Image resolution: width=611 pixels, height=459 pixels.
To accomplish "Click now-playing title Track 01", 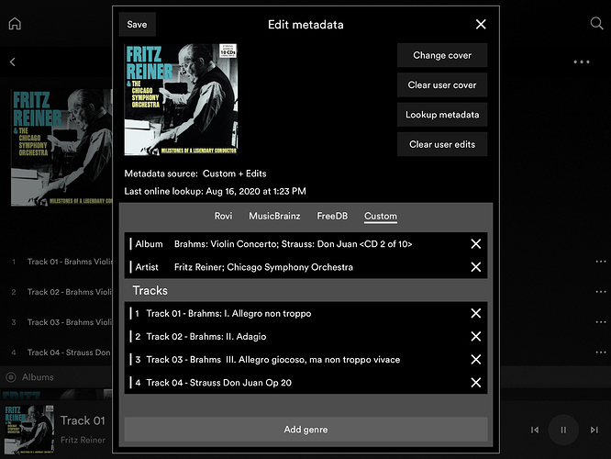I will click(83, 420).
